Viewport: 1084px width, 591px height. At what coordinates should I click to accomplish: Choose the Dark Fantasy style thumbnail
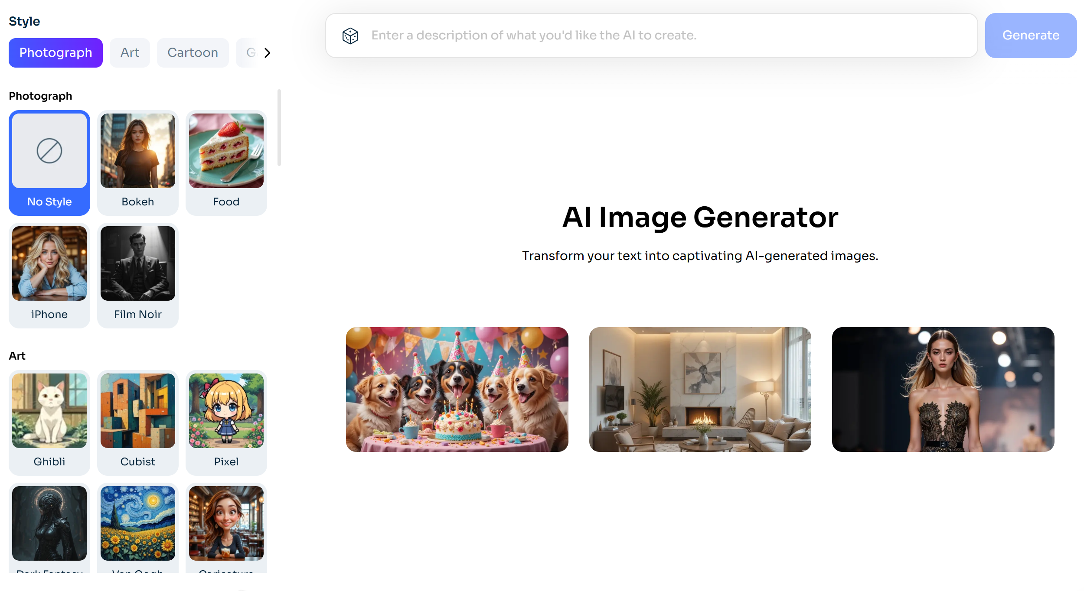(49, 523)
